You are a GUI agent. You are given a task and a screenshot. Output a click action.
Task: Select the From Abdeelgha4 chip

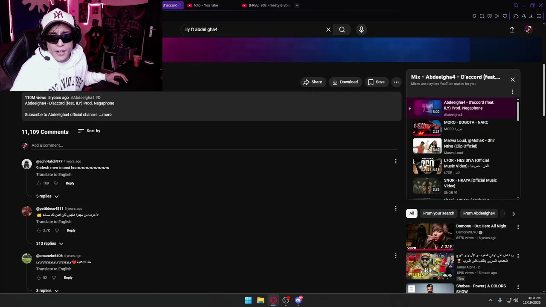tap(479, 213)
